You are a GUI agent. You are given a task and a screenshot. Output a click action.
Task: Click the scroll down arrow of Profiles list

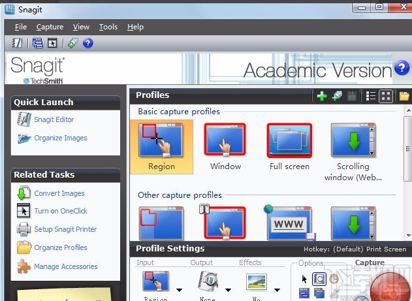[409, 235]
